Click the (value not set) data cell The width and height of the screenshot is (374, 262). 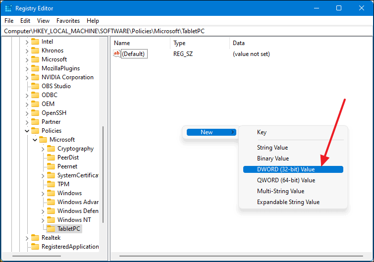[251, 54]
